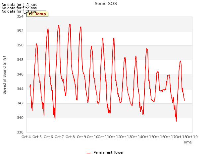Click the Speed of Sound (m/s) axis label
The image size is (212, 159).
coord(4,75)
